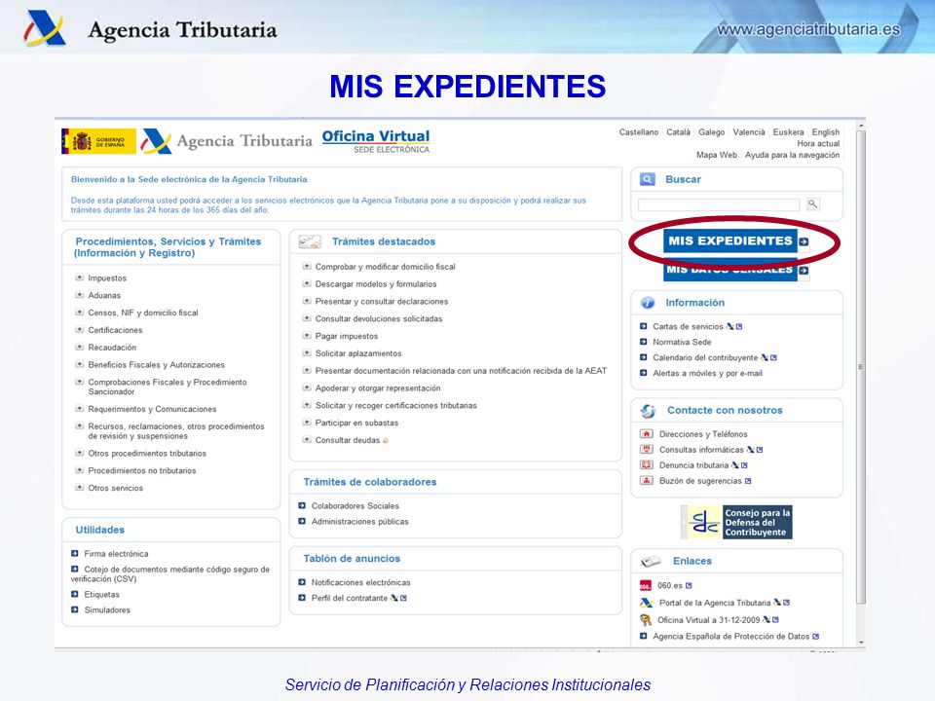Click the arrow icon beside MIS EXPEDIENTES
This screenshot has height=701, width=935.
point(804,241)
